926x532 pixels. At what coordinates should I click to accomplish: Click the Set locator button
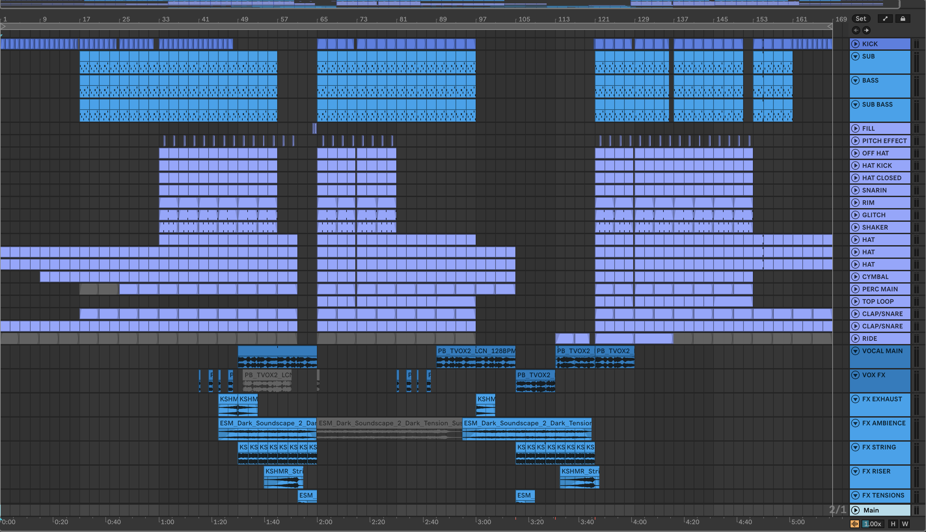point(861,19)
